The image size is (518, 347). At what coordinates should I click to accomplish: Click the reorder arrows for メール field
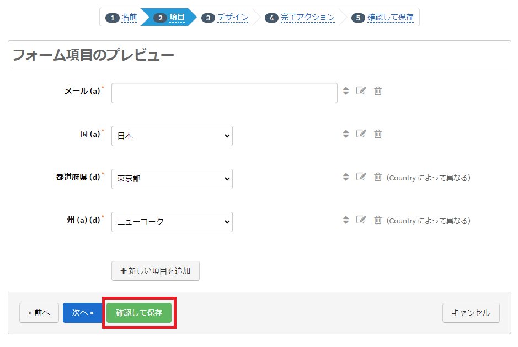[345, 91]
